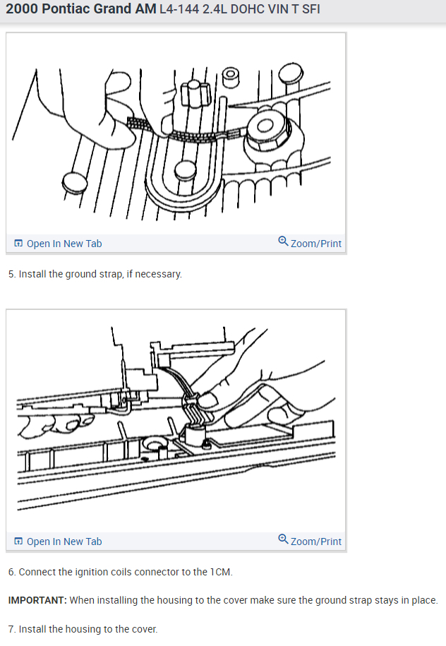
Task: Click step 7 Install the housing text
Action: 83,629
